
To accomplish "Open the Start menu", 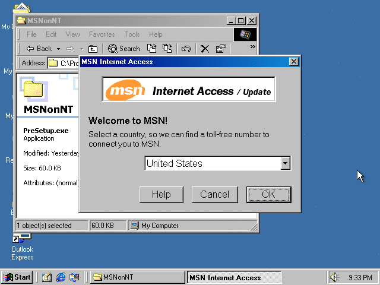I will [17, 277].
